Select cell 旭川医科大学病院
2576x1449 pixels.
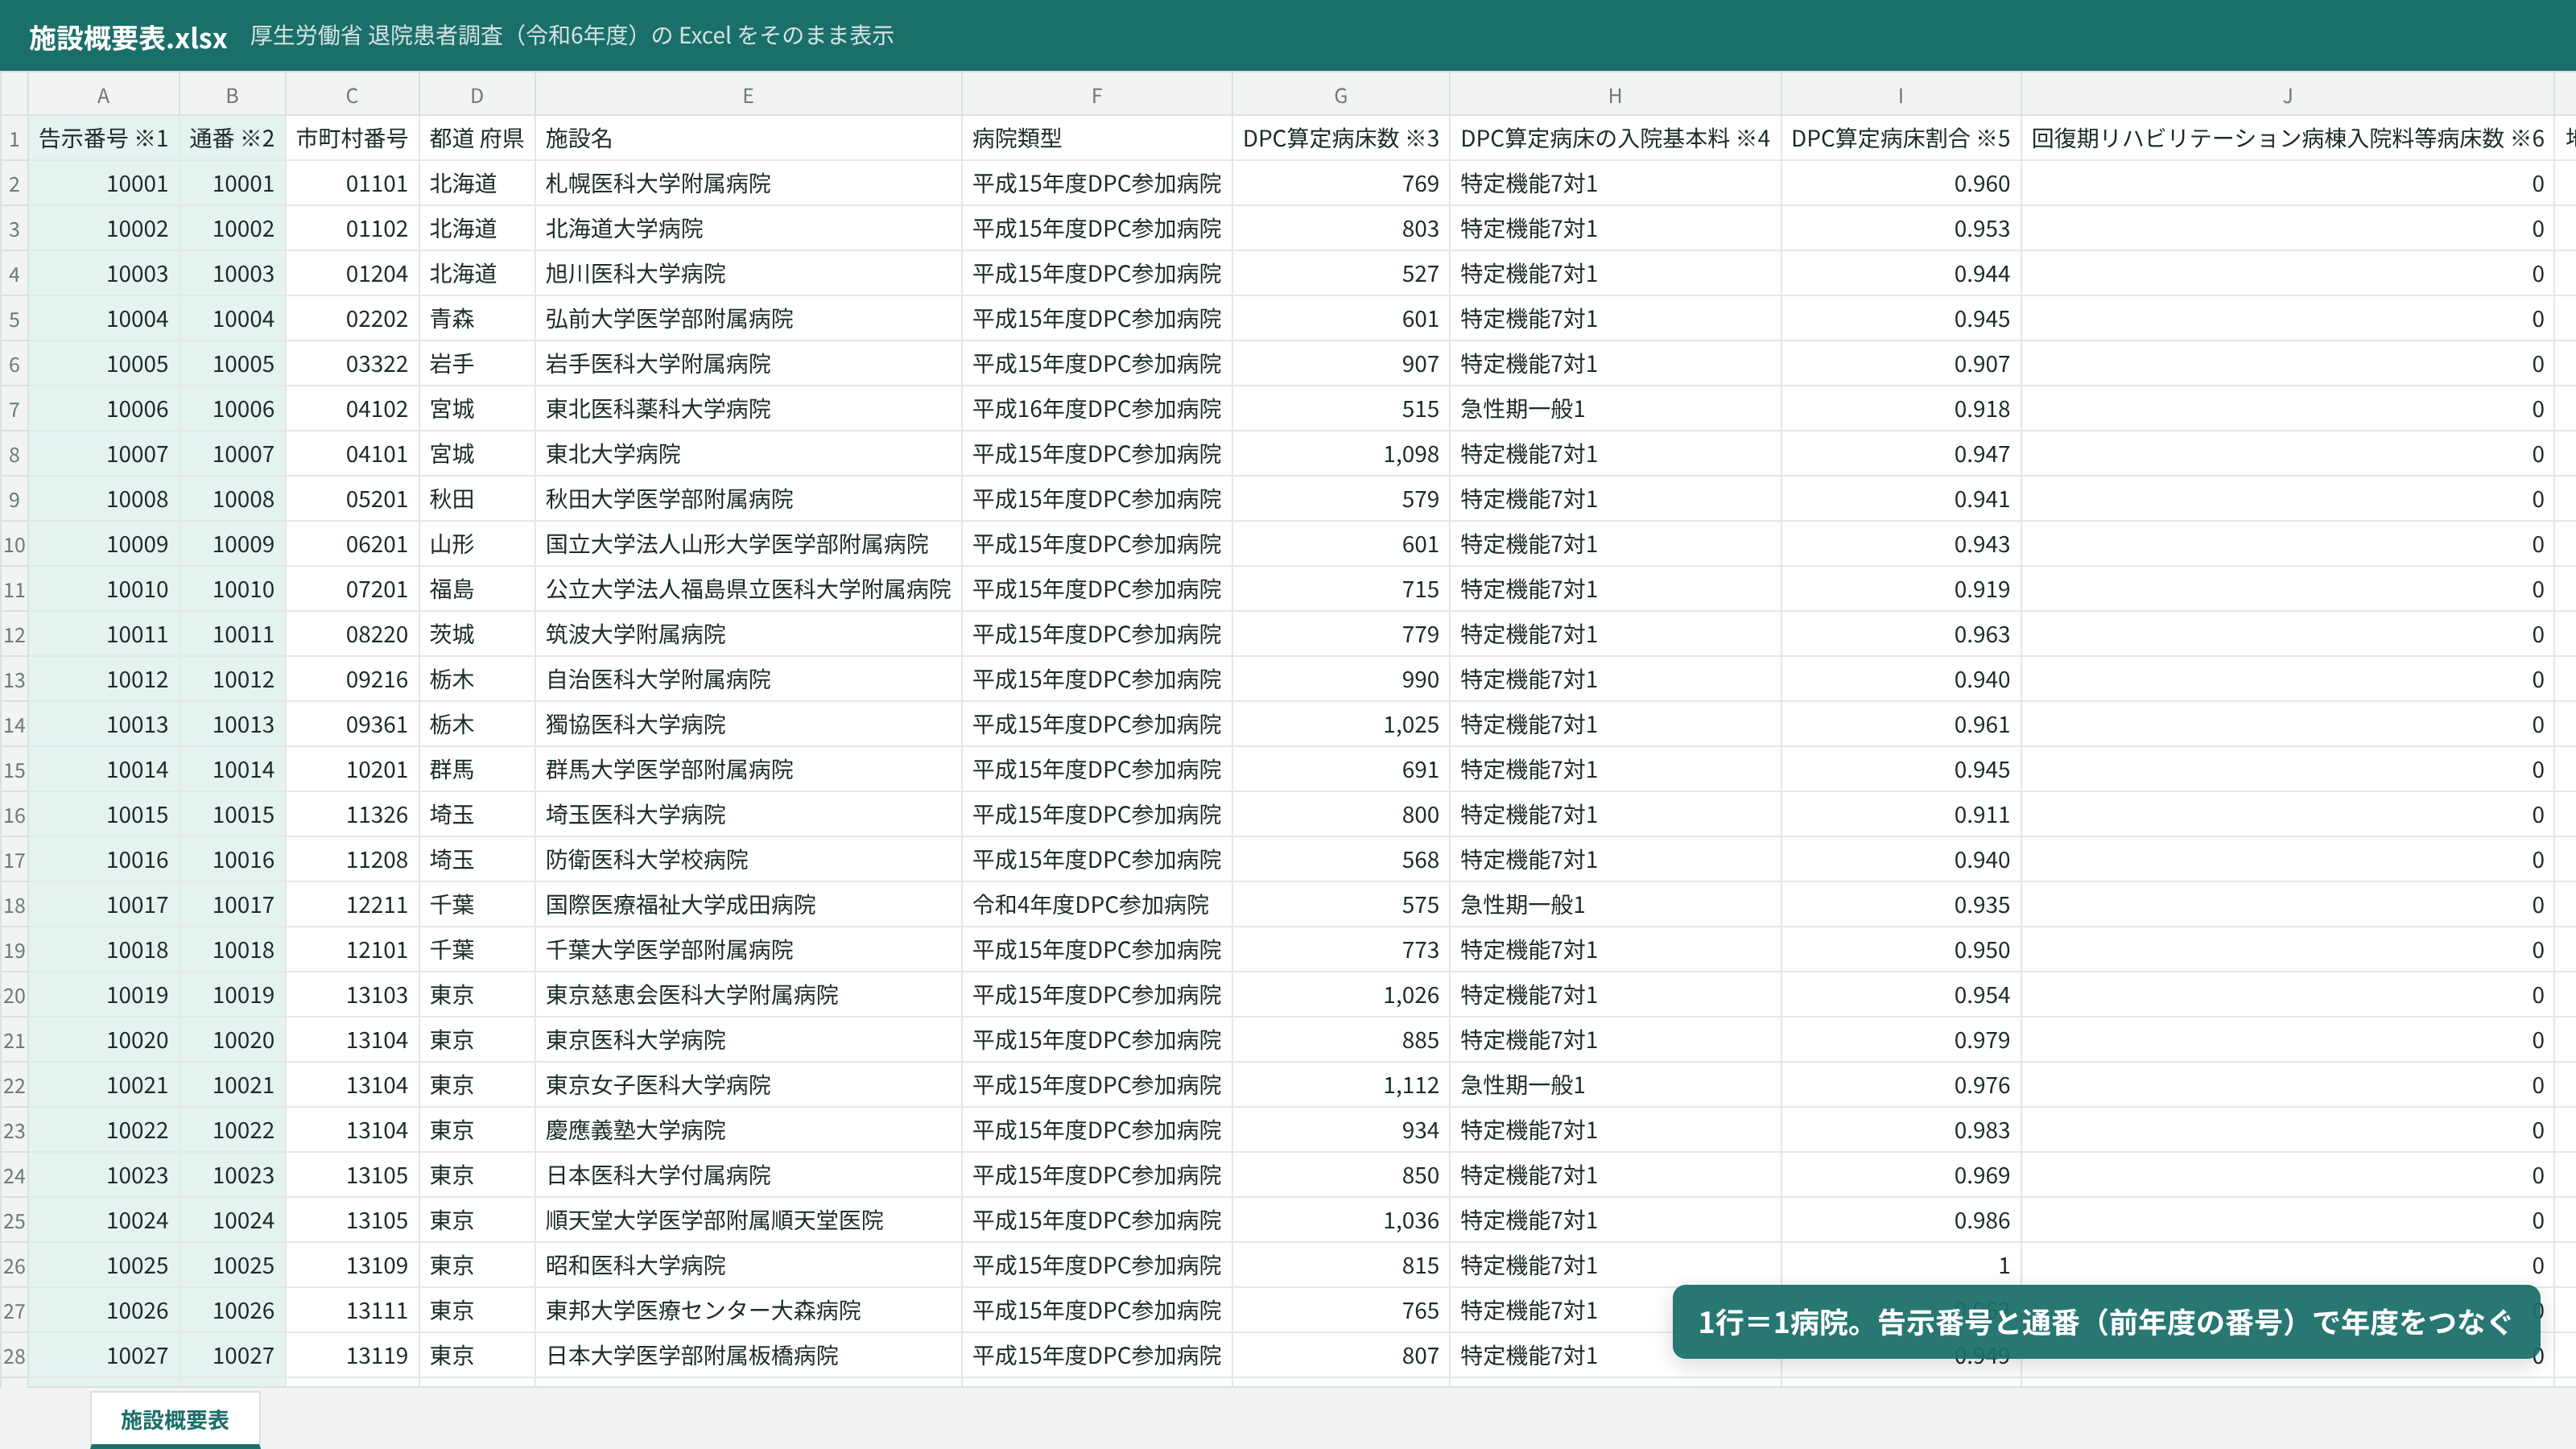click(x=748, y=274)
